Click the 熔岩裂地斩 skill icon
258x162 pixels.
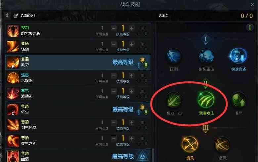click(x=13, y=31)
